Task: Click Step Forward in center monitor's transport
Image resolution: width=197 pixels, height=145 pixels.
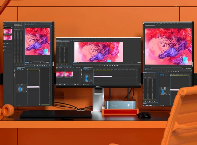Action: (x=109, y=65)
